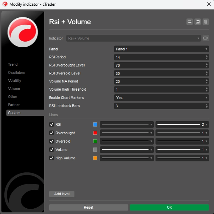
Task: Open the Indicator Rsi + Volume dropdown
Action: (133, 38)
